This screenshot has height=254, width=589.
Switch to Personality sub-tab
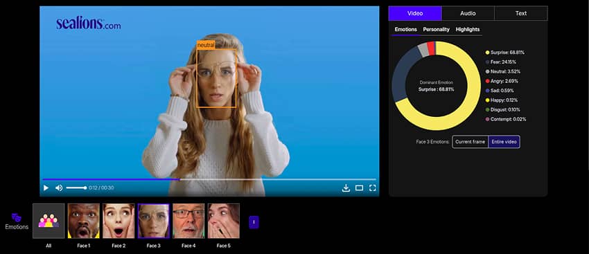pos(436,29)
